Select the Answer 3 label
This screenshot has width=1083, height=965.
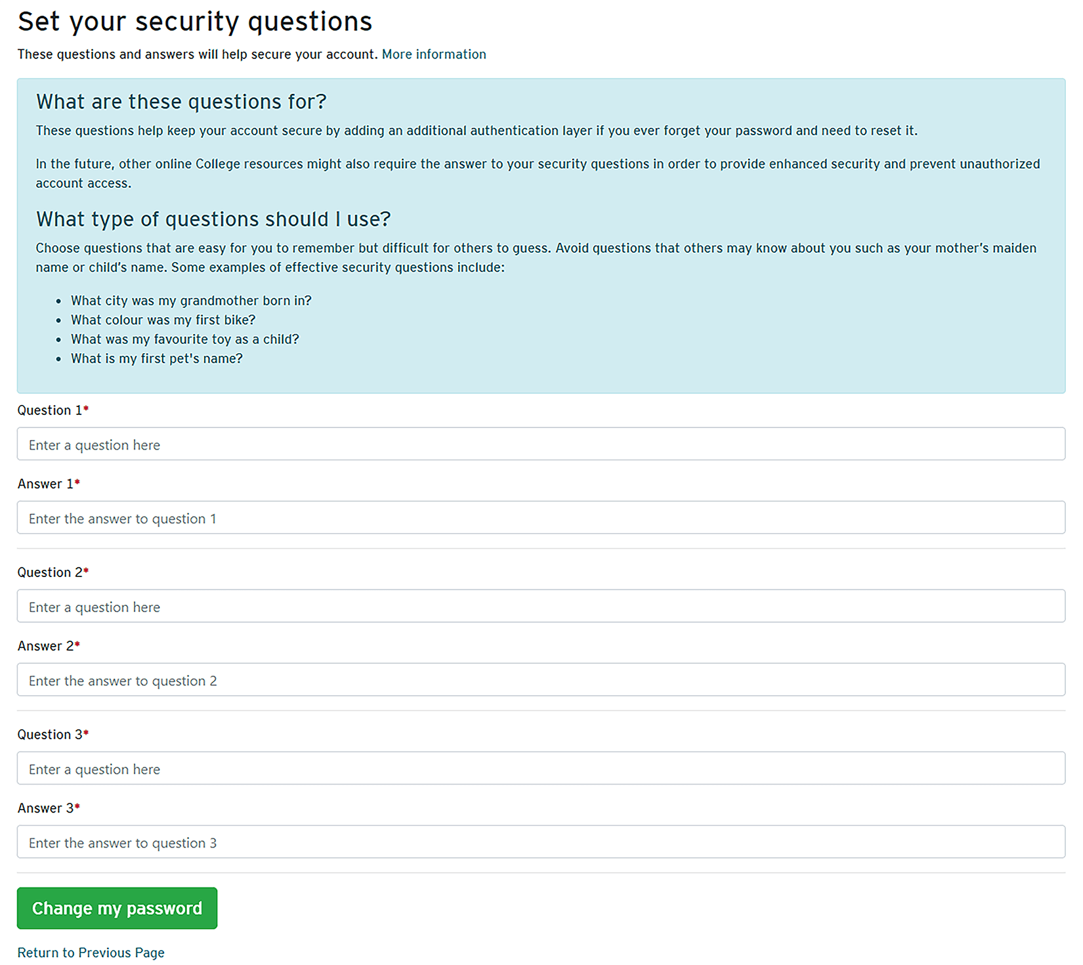(x=45, y=808)
